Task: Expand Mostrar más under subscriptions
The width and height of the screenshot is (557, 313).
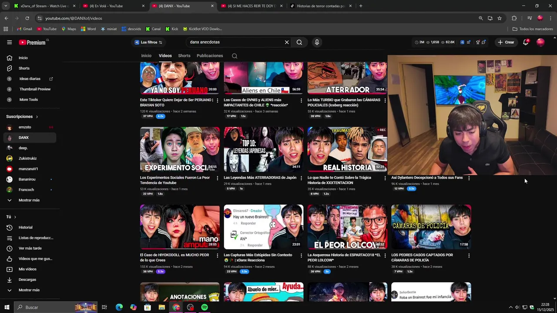Action: (29, 200)
